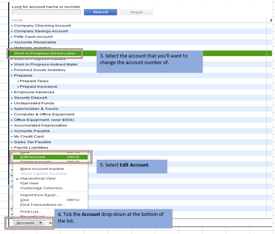The height and width of the screenshot is (234, 275).
Task: Click the NAME column header
Action: coord(17,20)
